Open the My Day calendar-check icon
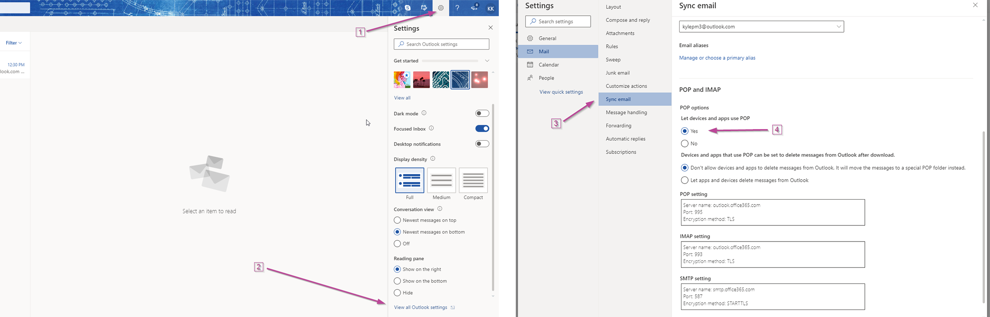Image resolution: width=990 pixels, height=317 pixels. point(424,8)
